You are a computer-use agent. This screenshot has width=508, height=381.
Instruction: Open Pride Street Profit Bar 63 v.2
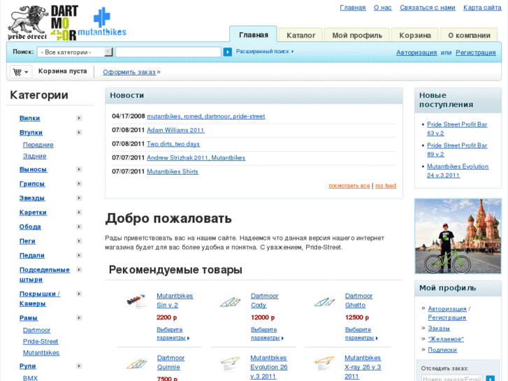coord(457,129)
